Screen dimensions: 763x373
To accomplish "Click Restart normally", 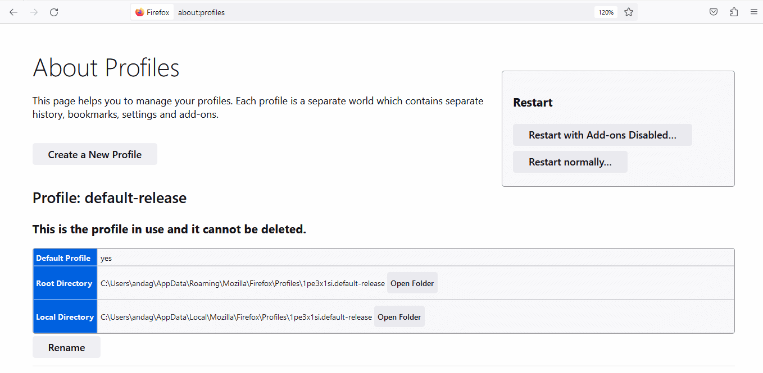I will [570, 162].
